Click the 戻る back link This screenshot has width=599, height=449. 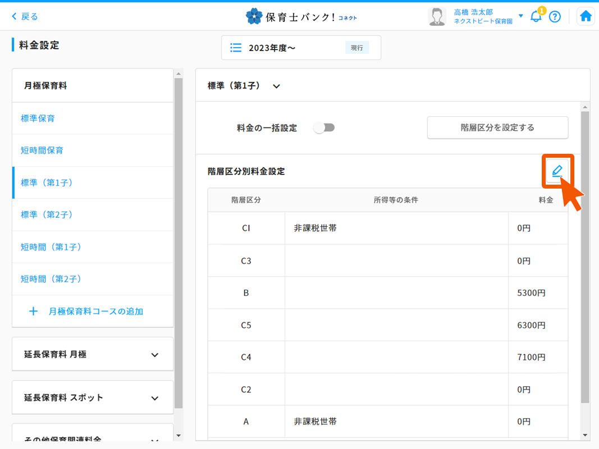click(25, 16)
